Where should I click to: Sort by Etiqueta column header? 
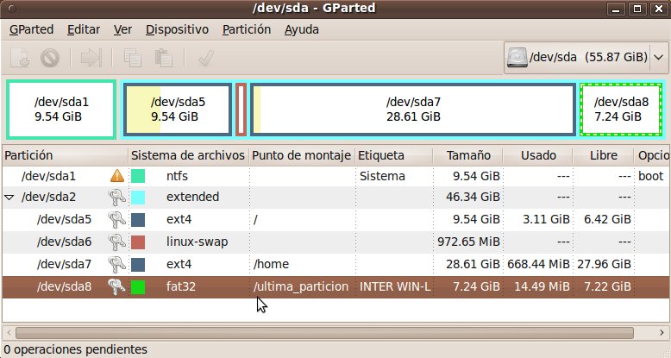point(393,155)
